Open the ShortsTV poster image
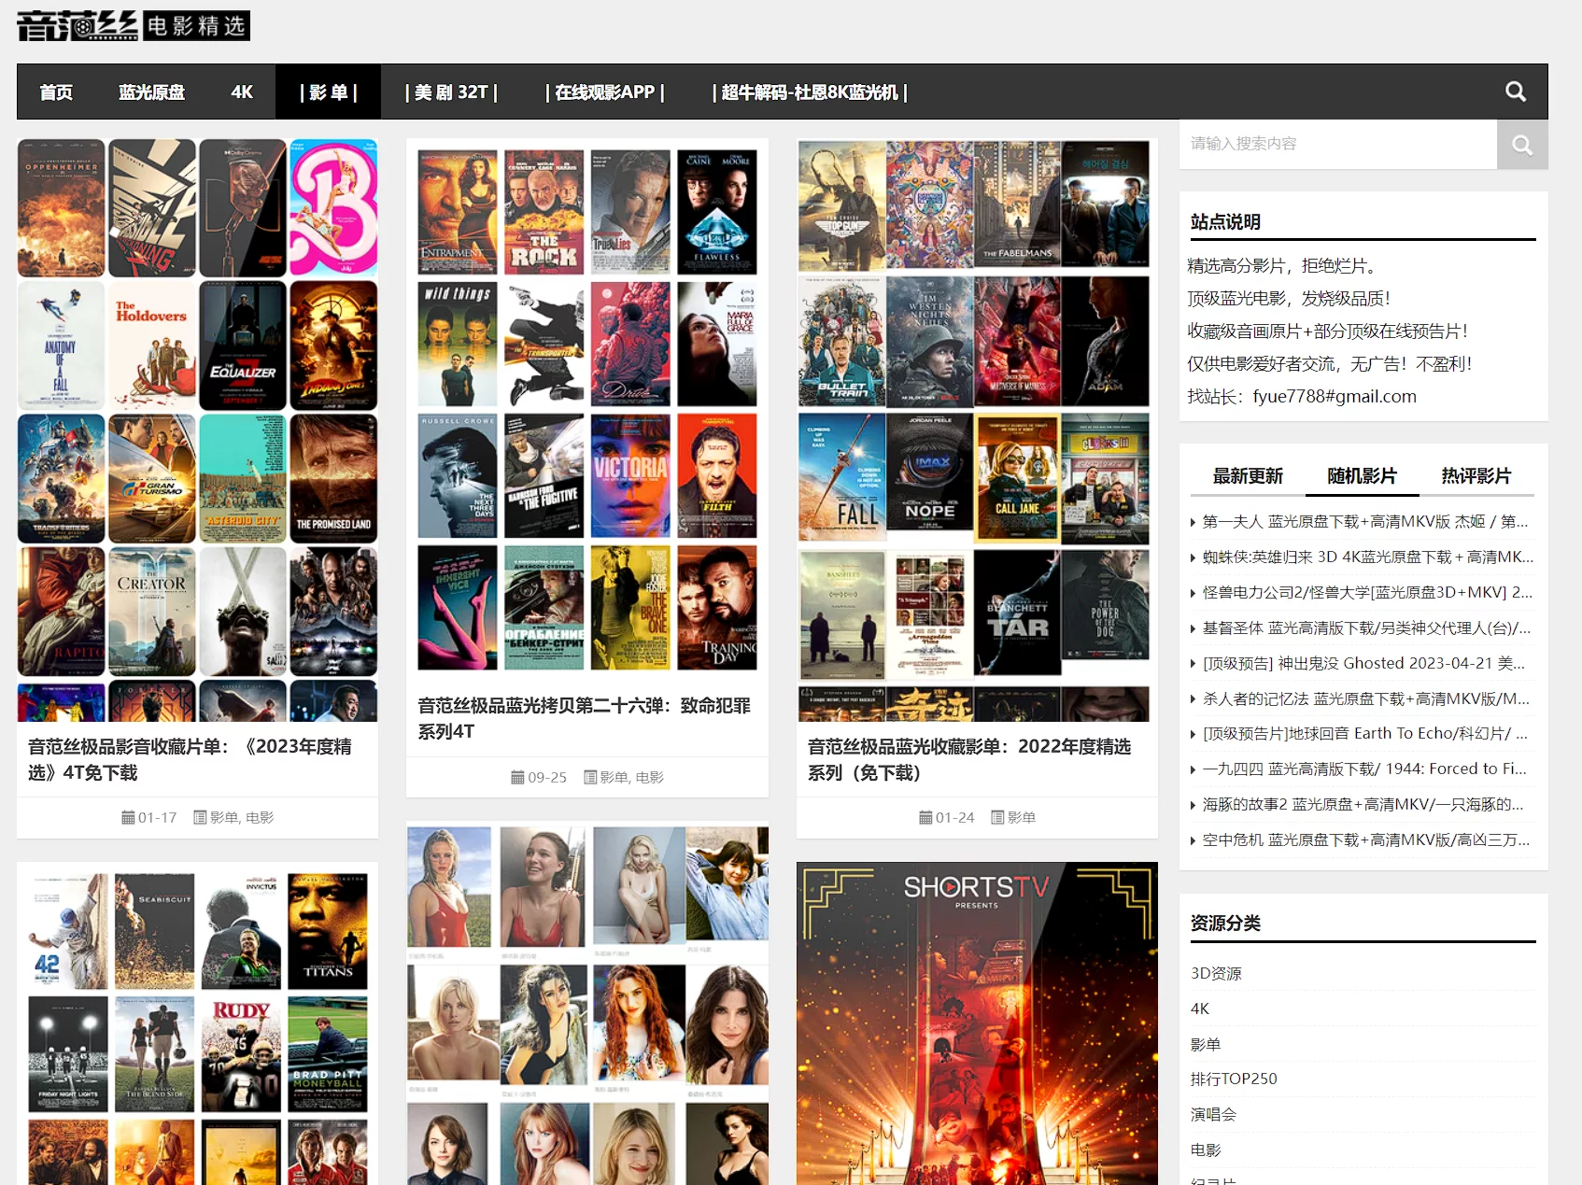 point(977,1023)
